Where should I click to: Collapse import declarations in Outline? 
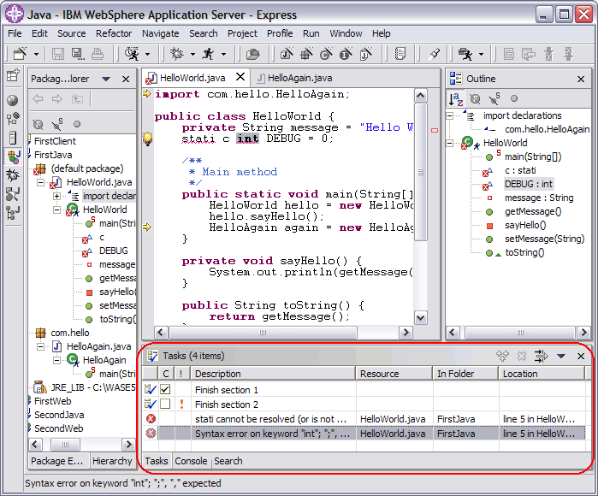pos(450,115)
